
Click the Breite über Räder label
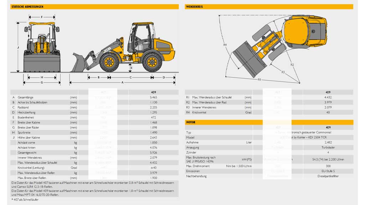[28, 127]
